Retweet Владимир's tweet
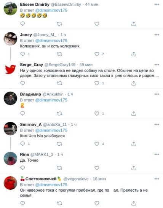163x208 pixels. point(59,114)
